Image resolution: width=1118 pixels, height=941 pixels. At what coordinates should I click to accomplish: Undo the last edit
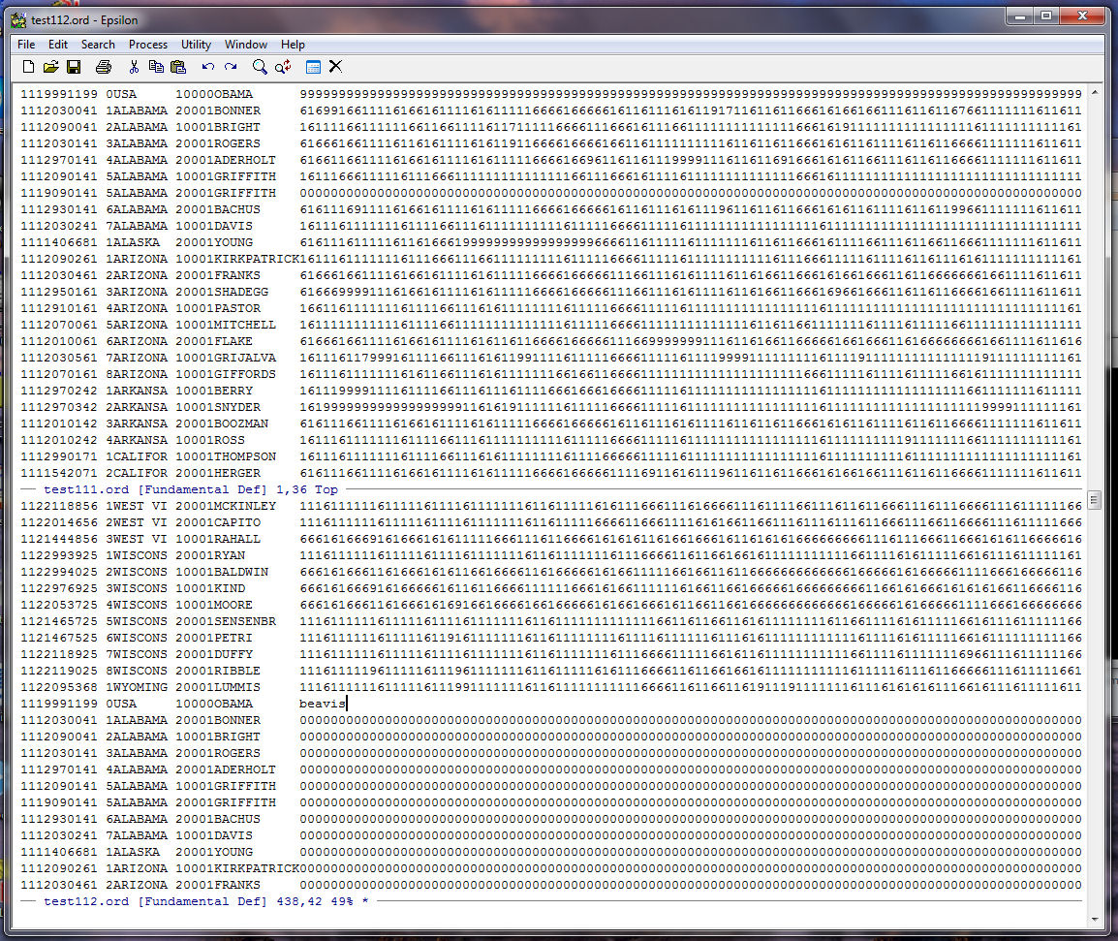click(207, 67)
